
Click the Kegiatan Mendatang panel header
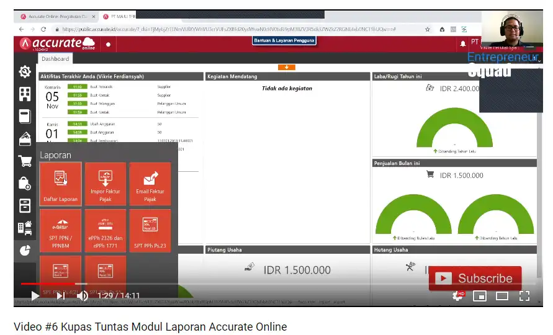[x=287, y=76]
